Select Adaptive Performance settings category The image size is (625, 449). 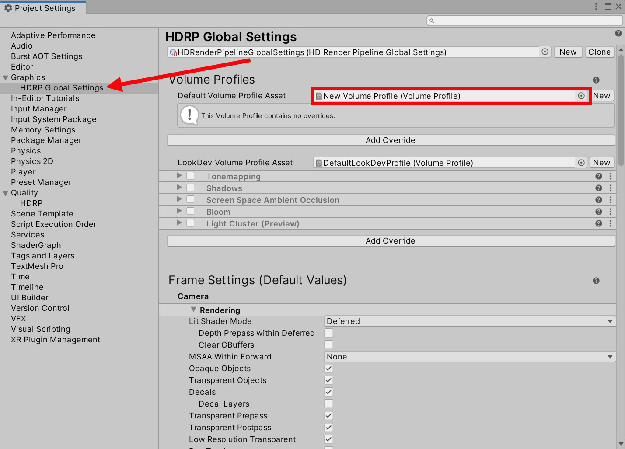coord(53,35)
